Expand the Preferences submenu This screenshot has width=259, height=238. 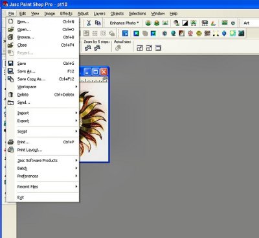(43, 176)
